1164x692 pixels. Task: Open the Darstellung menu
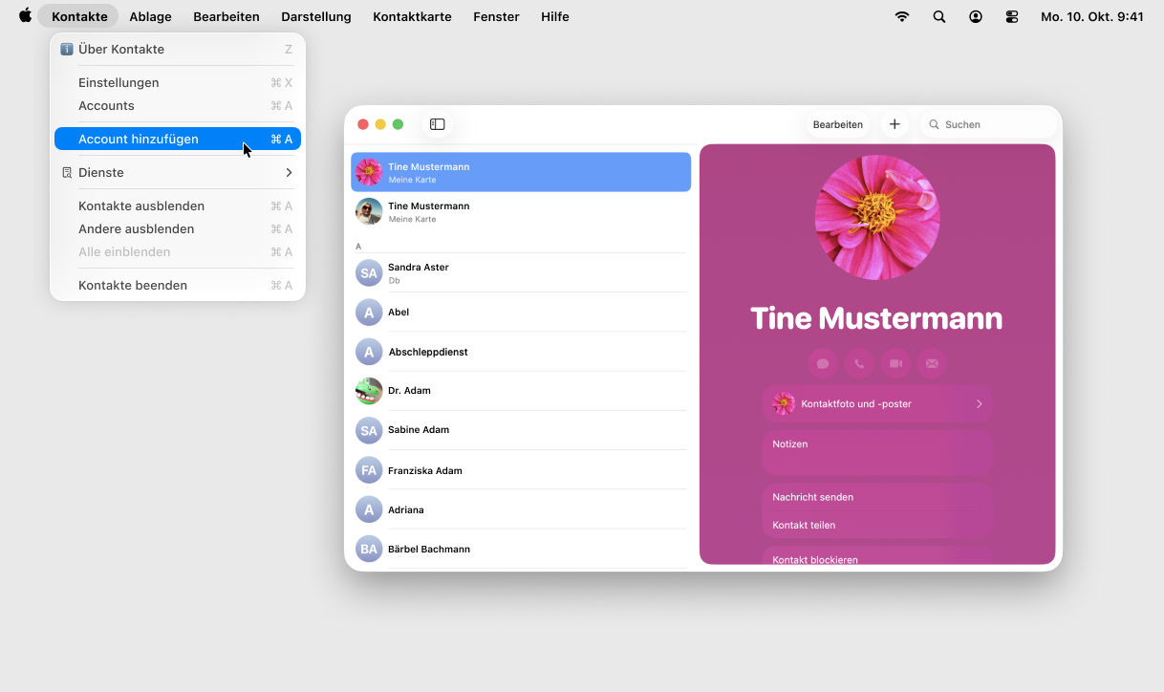click(x=315, y=16)
